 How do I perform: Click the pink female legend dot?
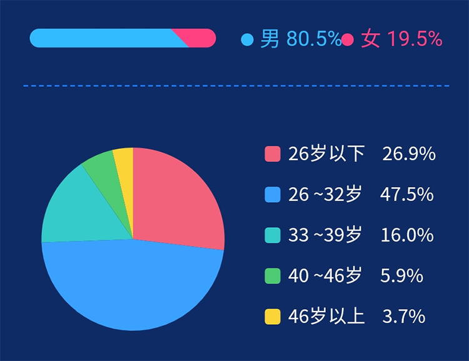(348, 40)
